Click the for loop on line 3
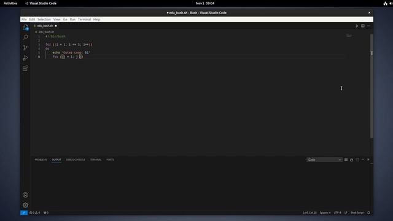Image resolution: width=393 pixels, height=221 pixels. pyautogui.click(x=69, y=45)
